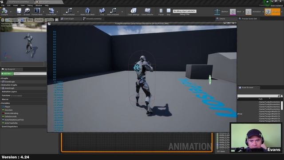Screen dimensions: 284x160
Task: Open the Debug menu
Action: [x=30, y=5]
